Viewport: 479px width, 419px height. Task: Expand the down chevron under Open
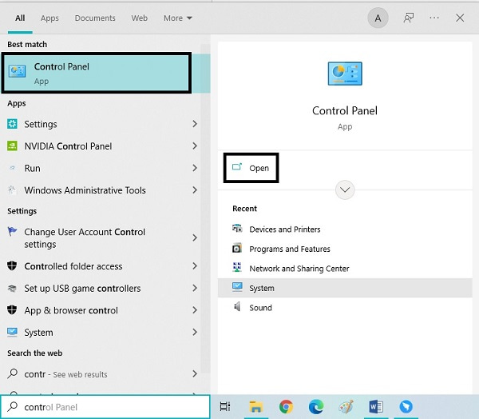point(345,190)
